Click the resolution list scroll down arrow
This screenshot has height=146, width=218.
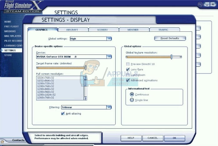(85, 98)
